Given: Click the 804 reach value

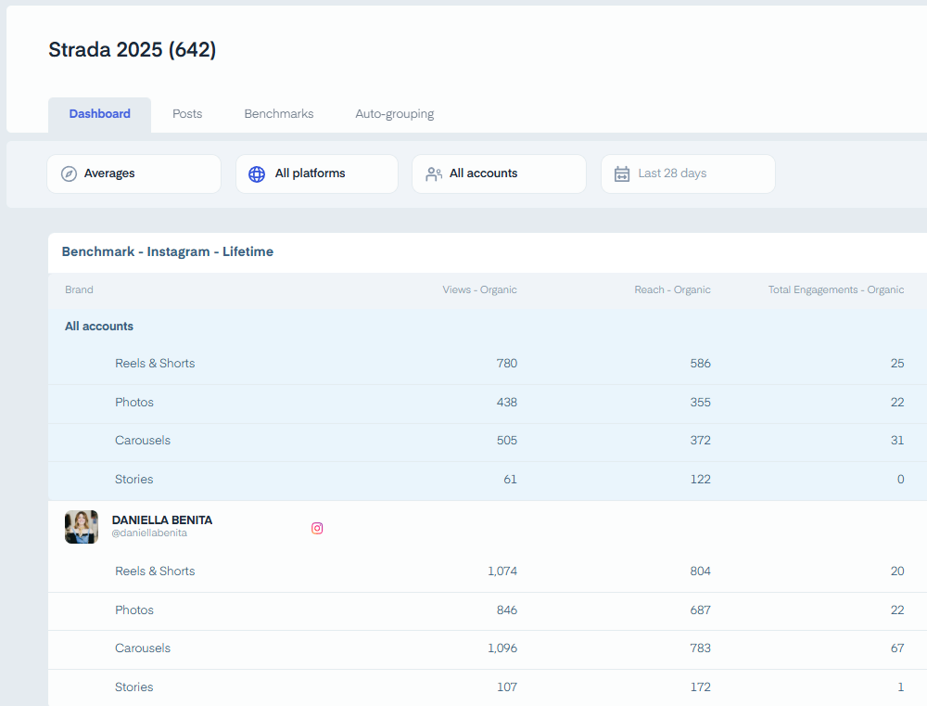Looking at the screenshot, I should 701,571.
